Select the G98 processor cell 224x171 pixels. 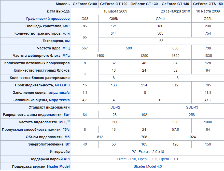[x=85, y=19]
